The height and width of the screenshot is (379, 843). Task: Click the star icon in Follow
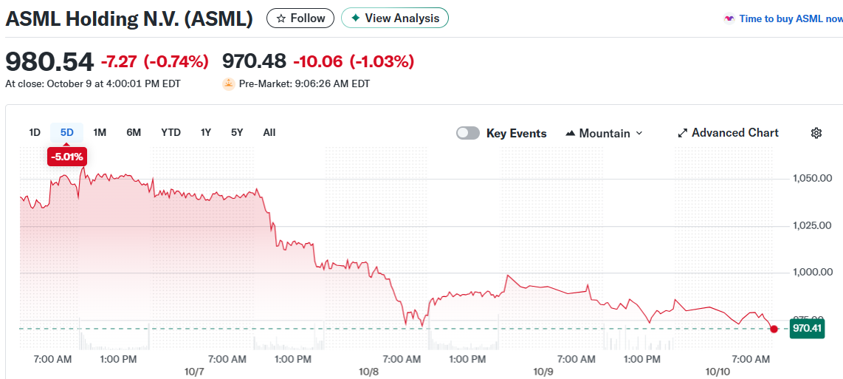(281, 18)
